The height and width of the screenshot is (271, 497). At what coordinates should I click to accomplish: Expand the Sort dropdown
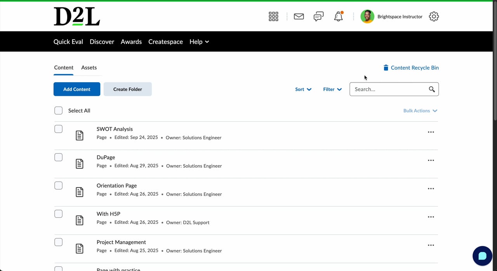pyautogui.click(x=303, y=89)
